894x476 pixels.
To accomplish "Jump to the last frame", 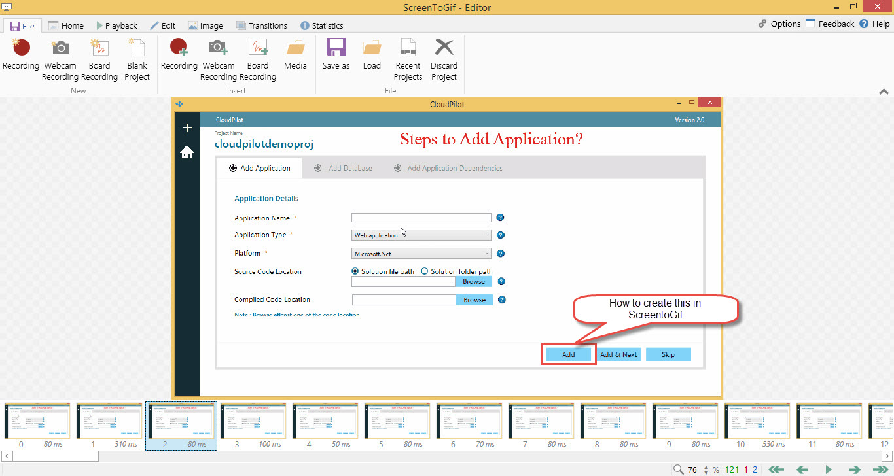I will (880, 469).
